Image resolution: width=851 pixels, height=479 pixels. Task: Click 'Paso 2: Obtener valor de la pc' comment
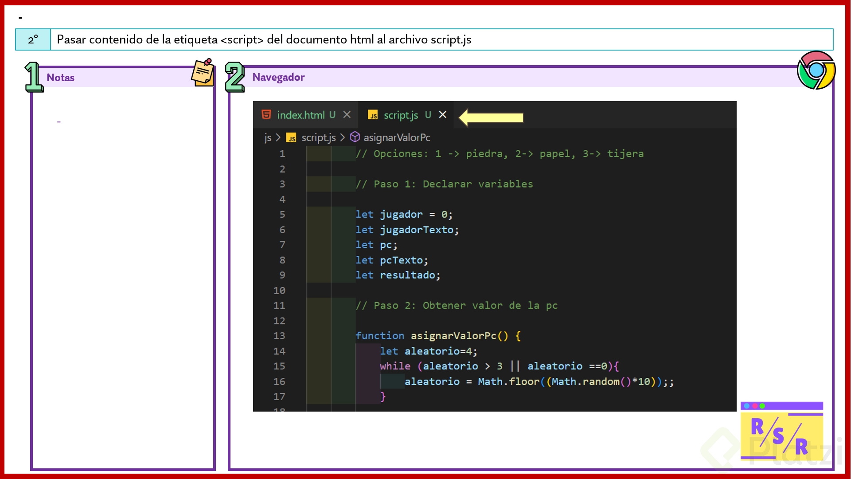[457, 306]
